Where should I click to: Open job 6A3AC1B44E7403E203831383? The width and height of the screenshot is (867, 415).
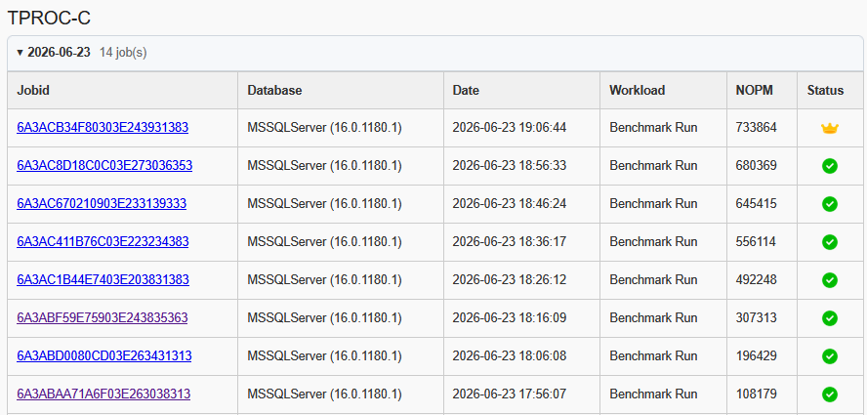(103, 280)
